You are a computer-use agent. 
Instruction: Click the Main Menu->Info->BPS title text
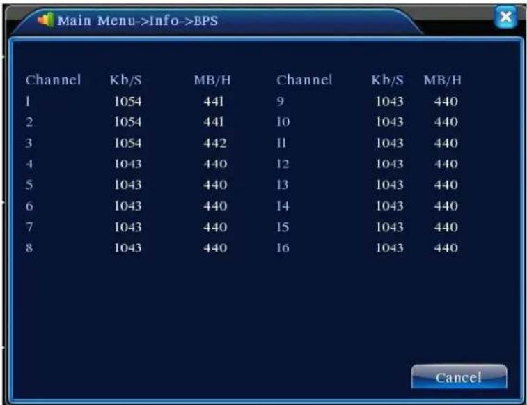click(138, 20)
